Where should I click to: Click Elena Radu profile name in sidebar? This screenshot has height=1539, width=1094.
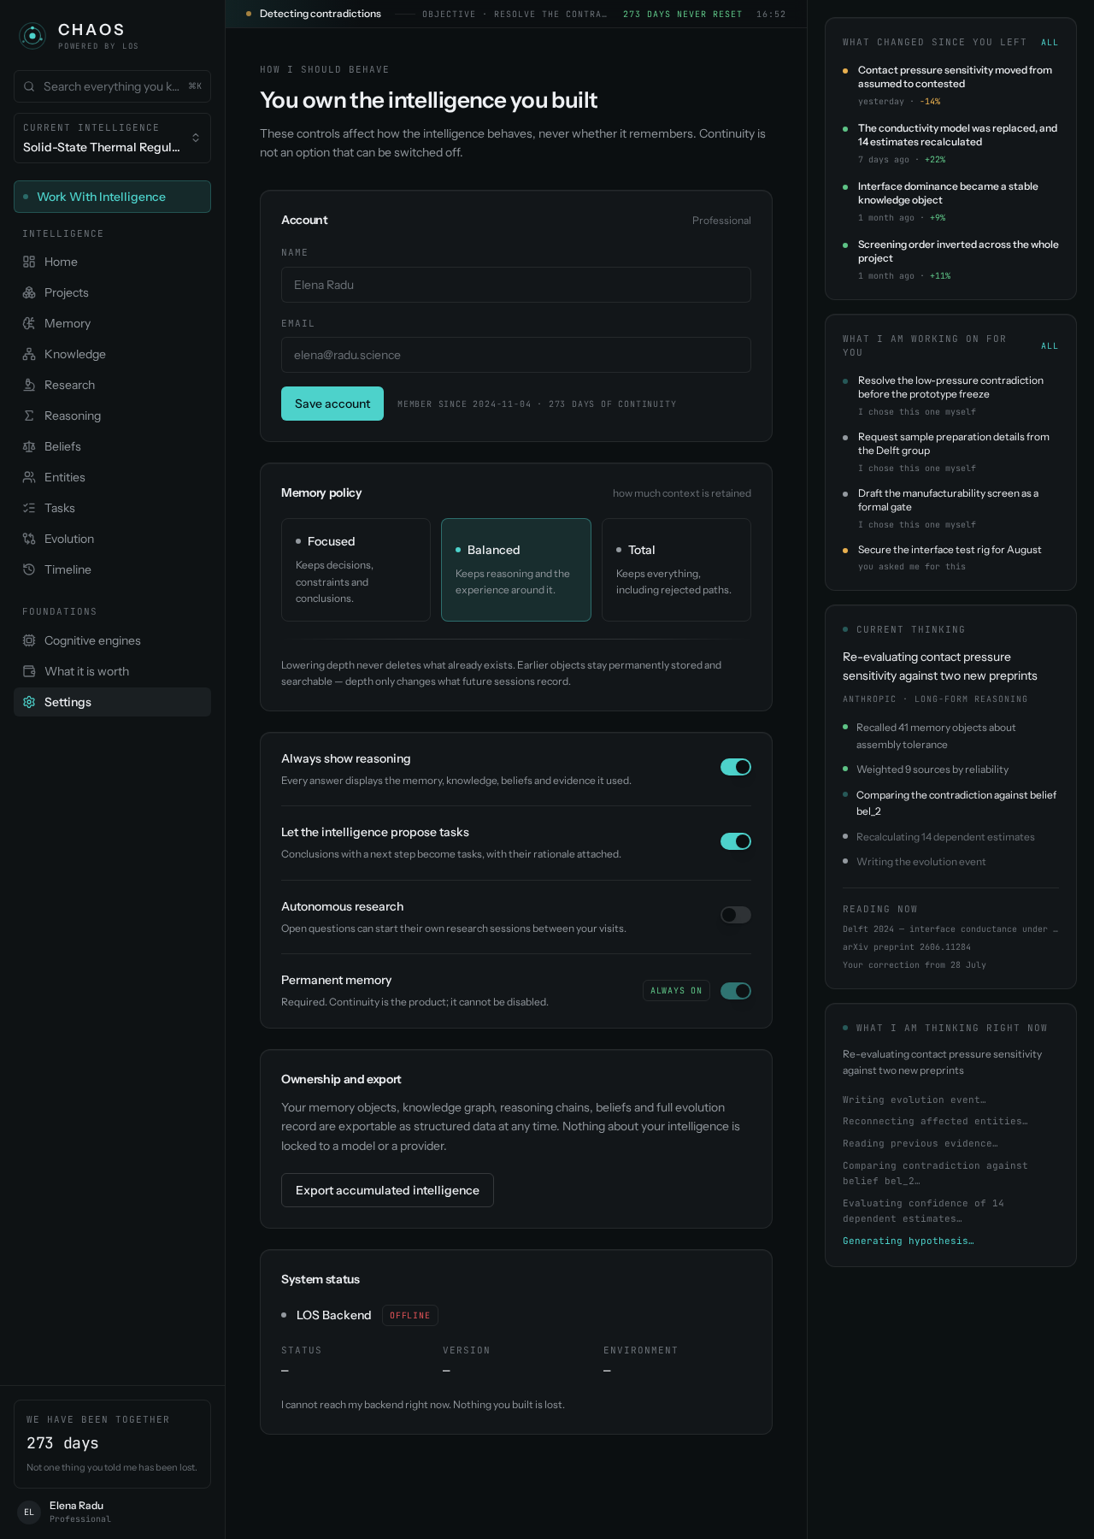point(76,1506)
